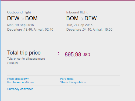
Task: Click inbound departure 04:10 arrival 15:55 text
Action: [x=89, y=30]
